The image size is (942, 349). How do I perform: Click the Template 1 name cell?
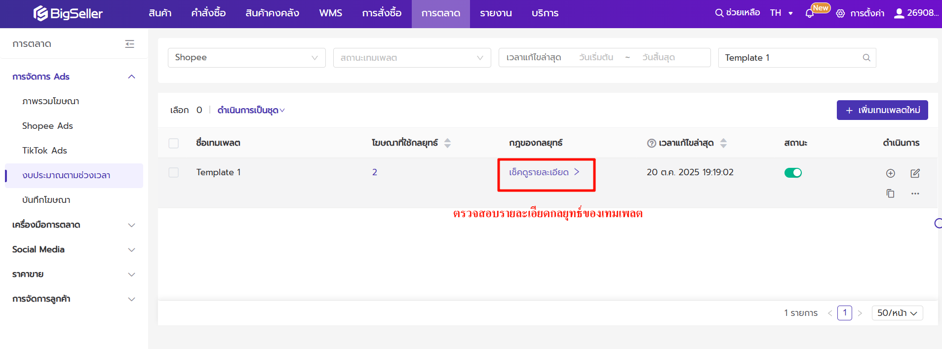[218, 172]
